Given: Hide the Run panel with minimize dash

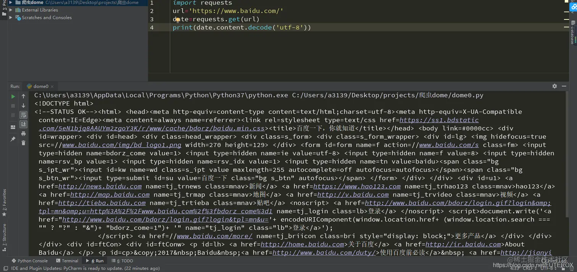Looking at the screenshot, I should (564, 86).
